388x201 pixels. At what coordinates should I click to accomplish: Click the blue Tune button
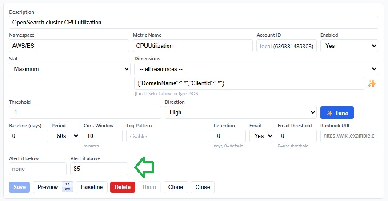pyautogui.click(x=337, y=113)
